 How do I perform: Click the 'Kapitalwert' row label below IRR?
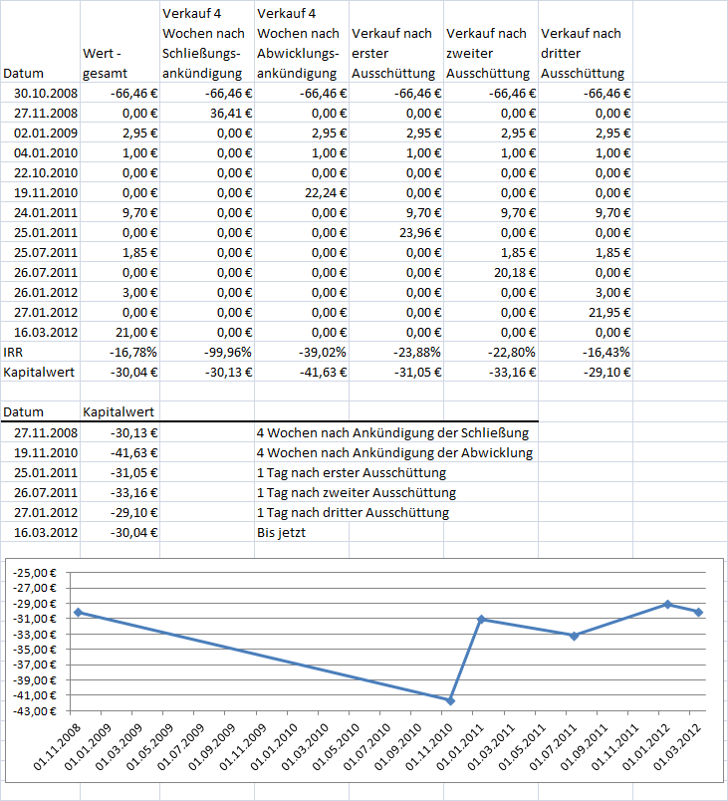[39, 372]
